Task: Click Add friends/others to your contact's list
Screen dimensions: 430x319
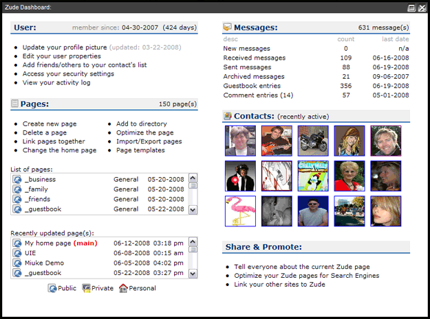Action: tap(85, 64)
